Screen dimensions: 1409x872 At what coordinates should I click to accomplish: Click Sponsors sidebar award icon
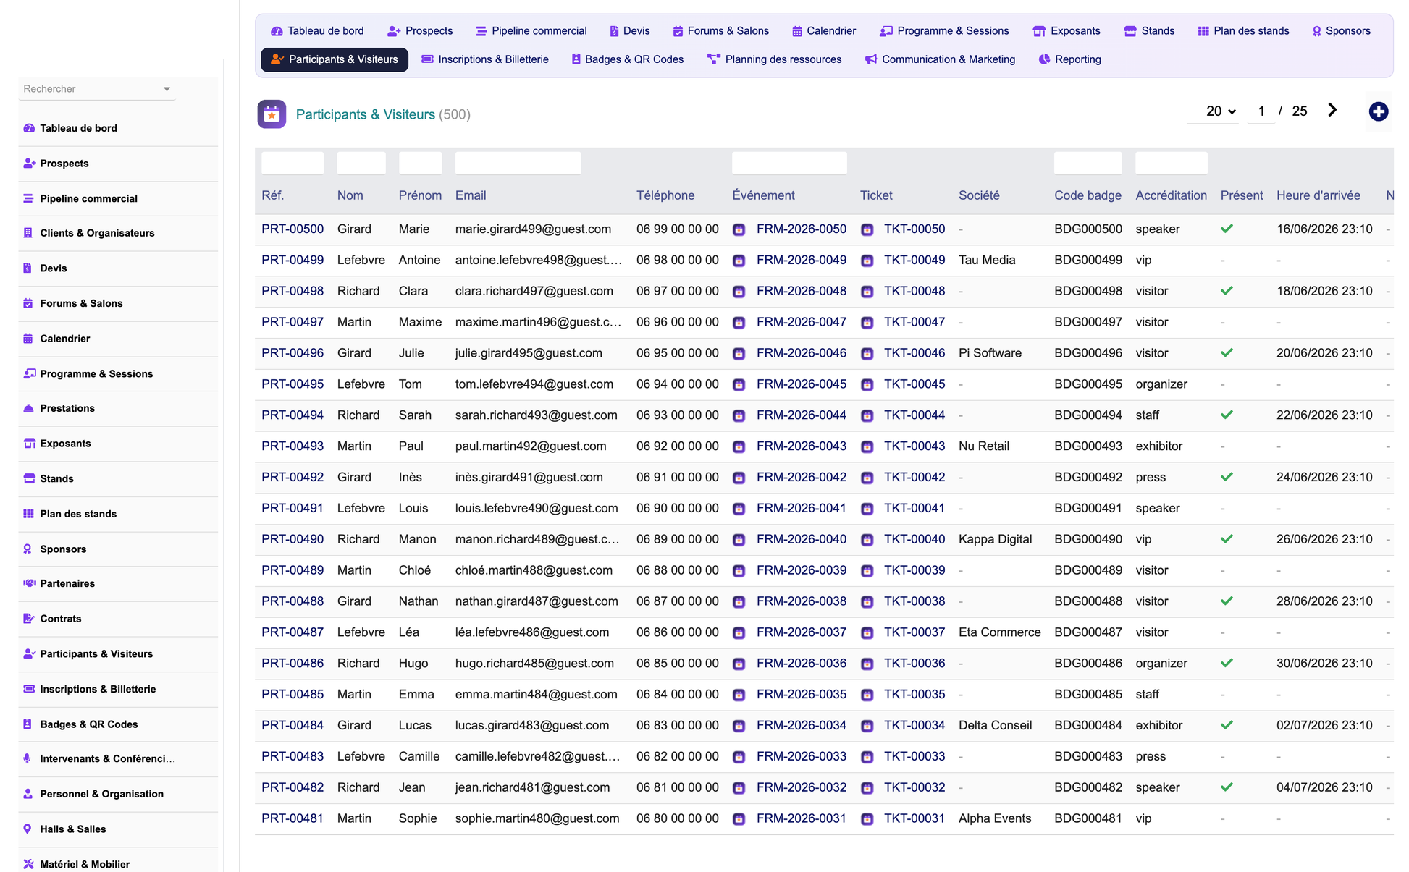tap(28, 549)
